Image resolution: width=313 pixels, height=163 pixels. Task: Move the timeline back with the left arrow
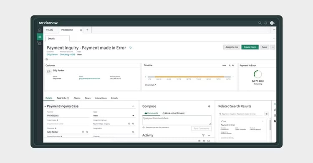pos(146,77)
